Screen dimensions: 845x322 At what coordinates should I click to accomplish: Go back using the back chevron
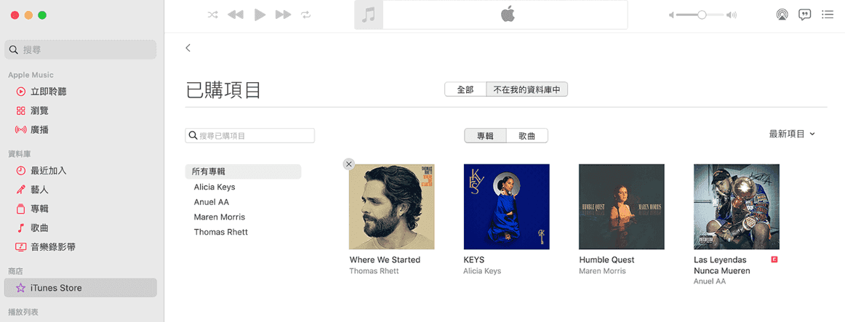click(x=188, y=48)
